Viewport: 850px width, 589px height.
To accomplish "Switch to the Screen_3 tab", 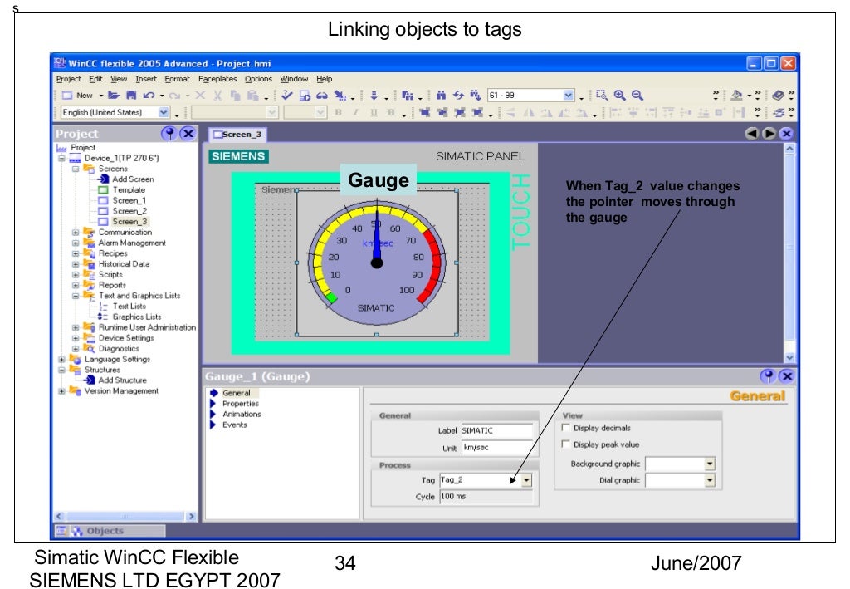I will point(237,135).
